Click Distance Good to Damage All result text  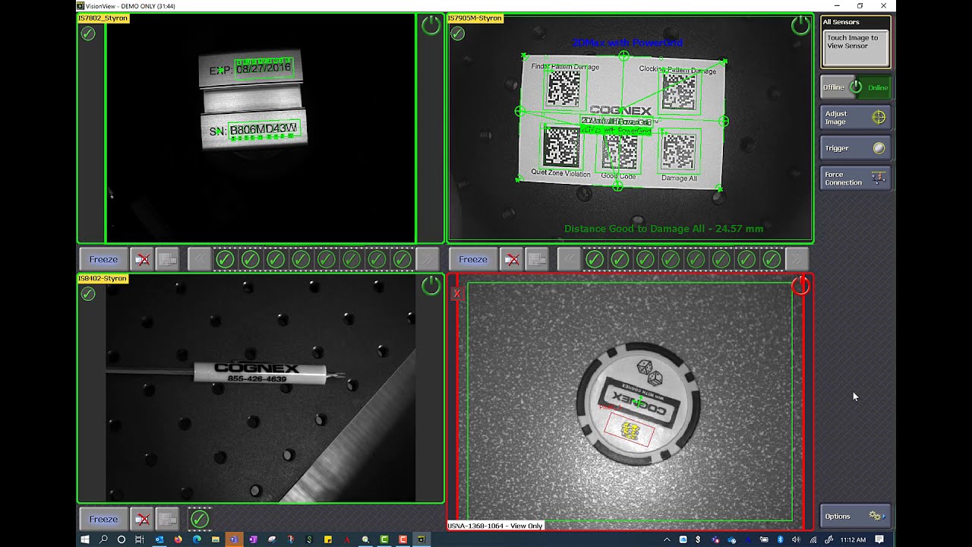(x=664, y=228)
